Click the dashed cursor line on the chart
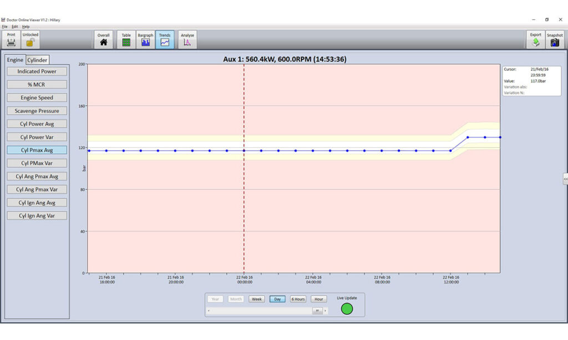Viewport: 568px width, 340px height. pos(244,166)
